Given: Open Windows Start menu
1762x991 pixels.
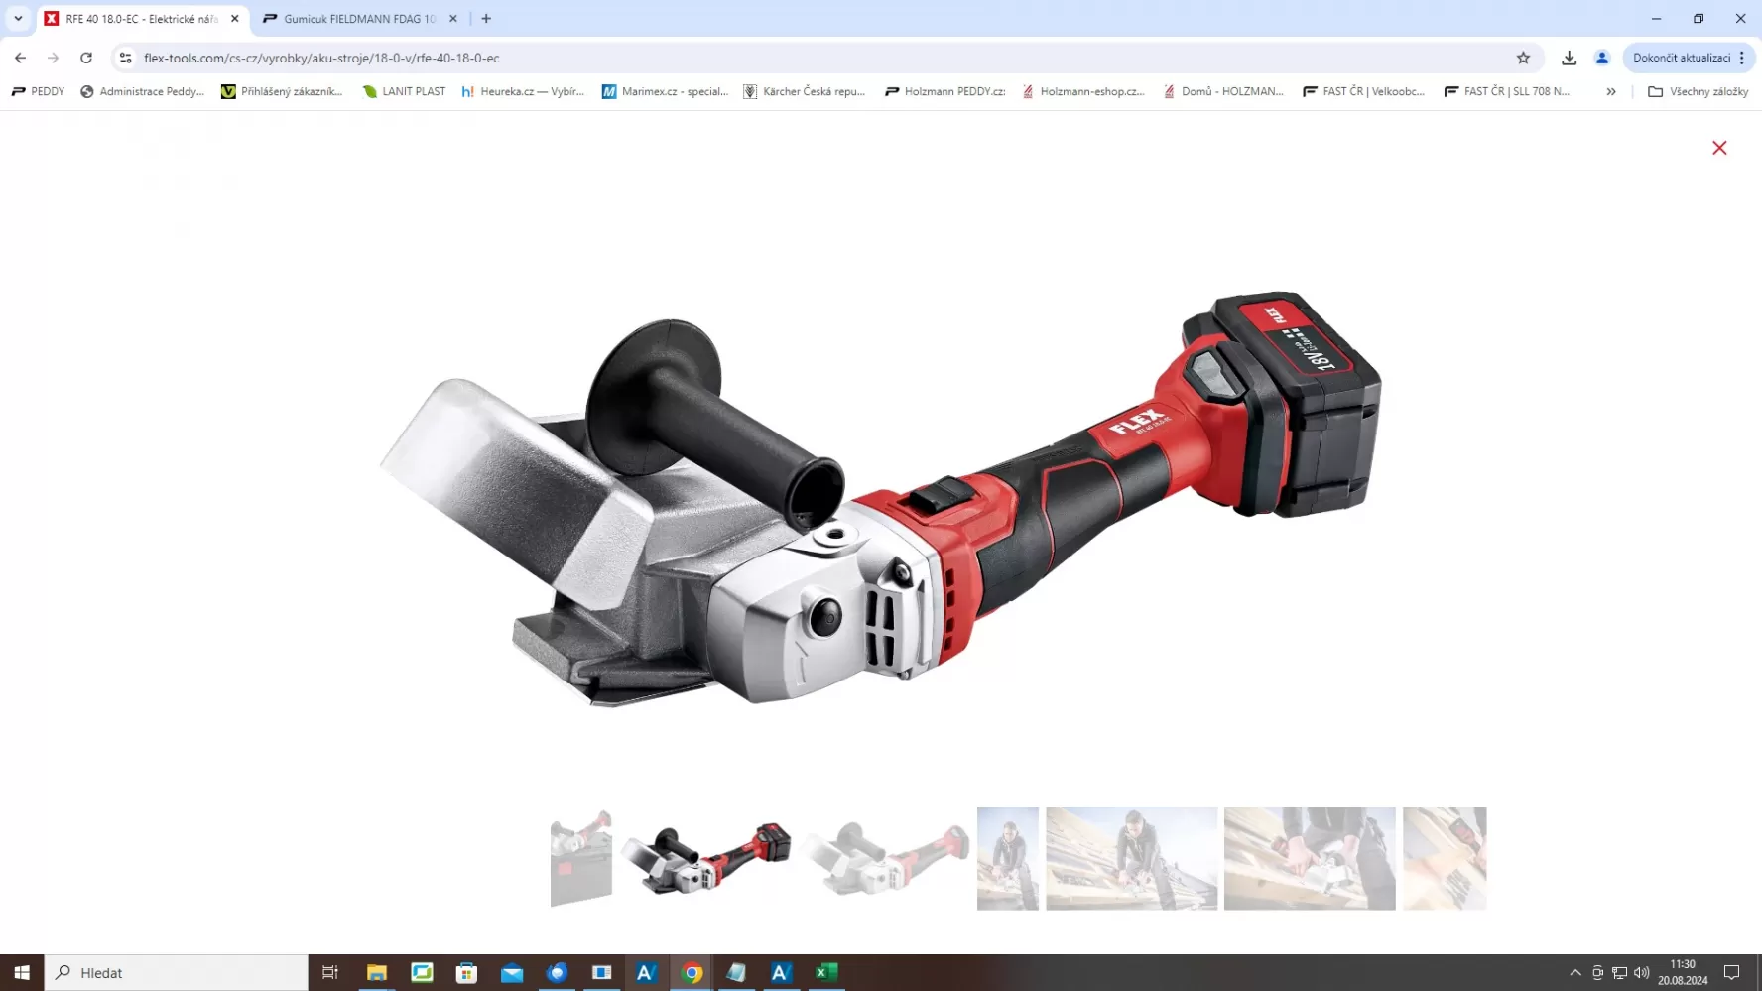Looking at the screenshot, I should coord(22,972).
